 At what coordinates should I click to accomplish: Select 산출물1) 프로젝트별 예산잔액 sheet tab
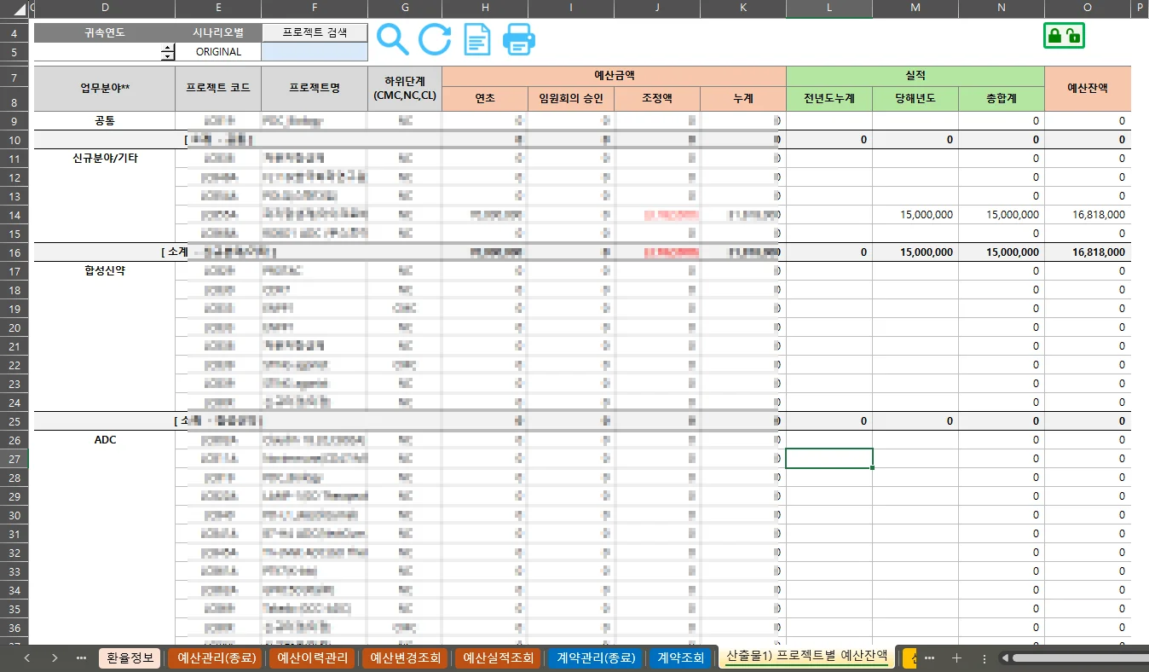806,657
